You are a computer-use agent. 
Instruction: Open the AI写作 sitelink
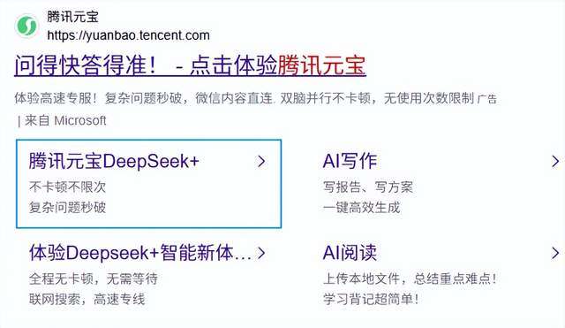coord(350,161)
